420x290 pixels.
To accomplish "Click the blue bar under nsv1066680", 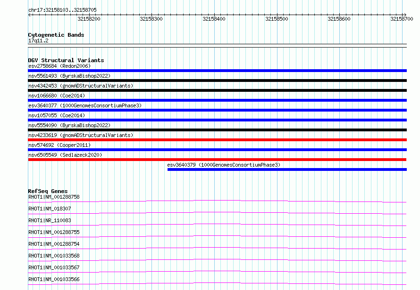I will (x=217, y=100).
